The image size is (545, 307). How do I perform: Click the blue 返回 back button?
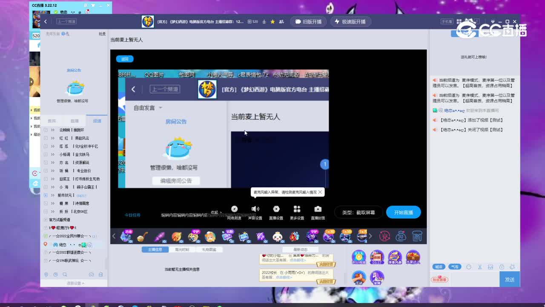coord(125,59)
